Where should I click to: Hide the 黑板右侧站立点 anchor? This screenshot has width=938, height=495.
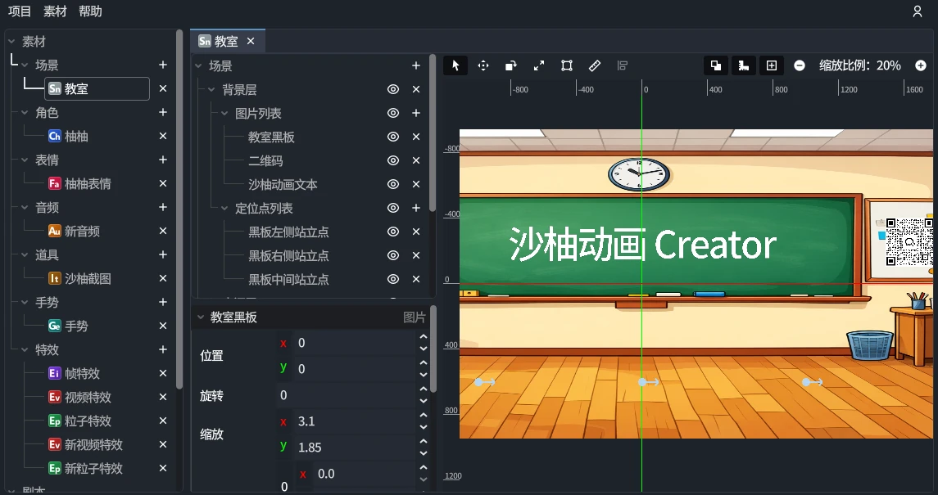coord(393,255)
